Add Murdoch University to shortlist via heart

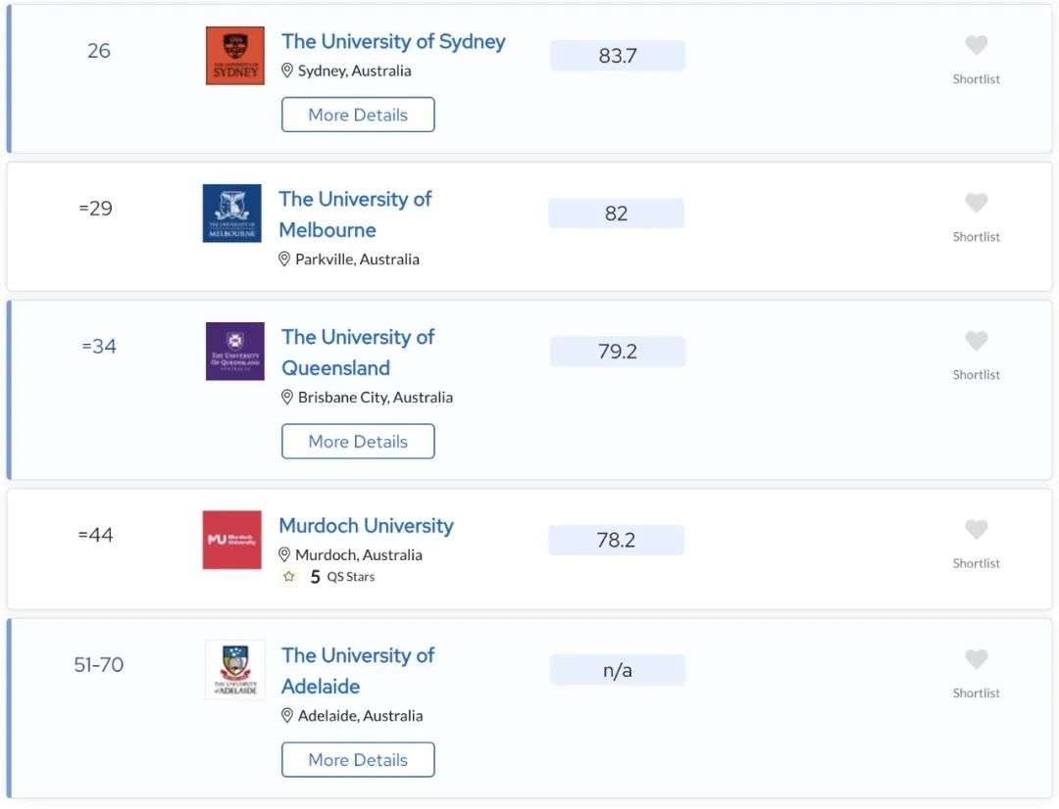[976, 529]
